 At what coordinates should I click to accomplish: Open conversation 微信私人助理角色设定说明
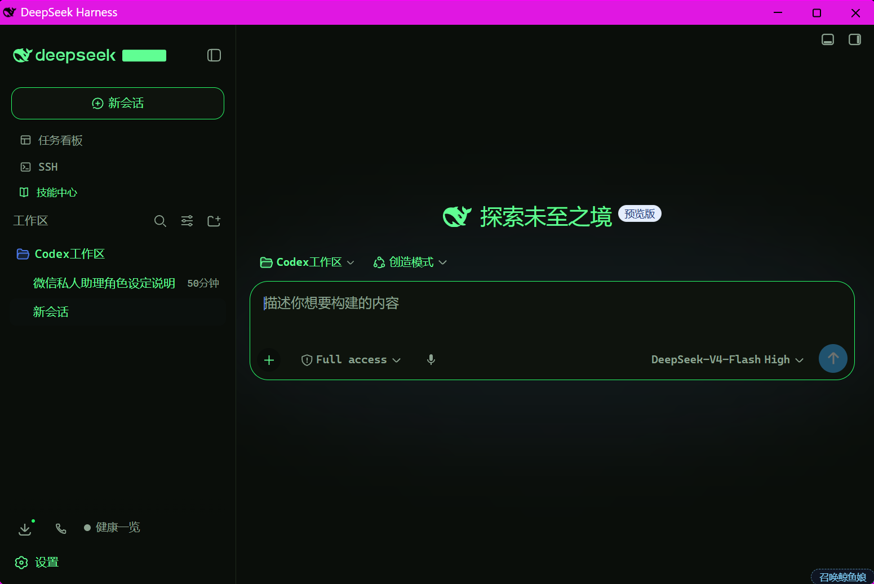(104, 283)
